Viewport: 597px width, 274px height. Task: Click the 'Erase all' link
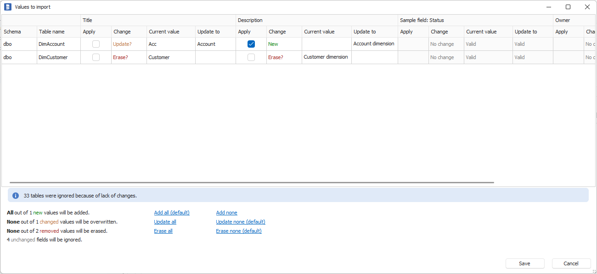[x=163, y=231]
